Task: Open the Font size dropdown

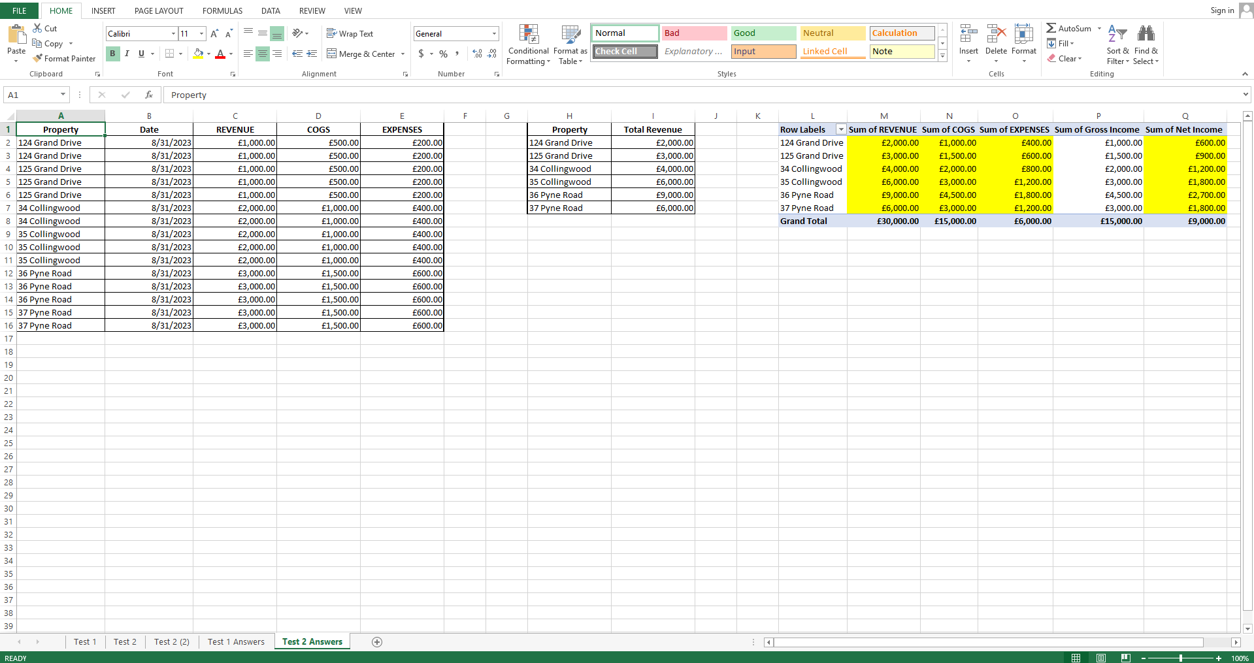Action: coord(201,33)
